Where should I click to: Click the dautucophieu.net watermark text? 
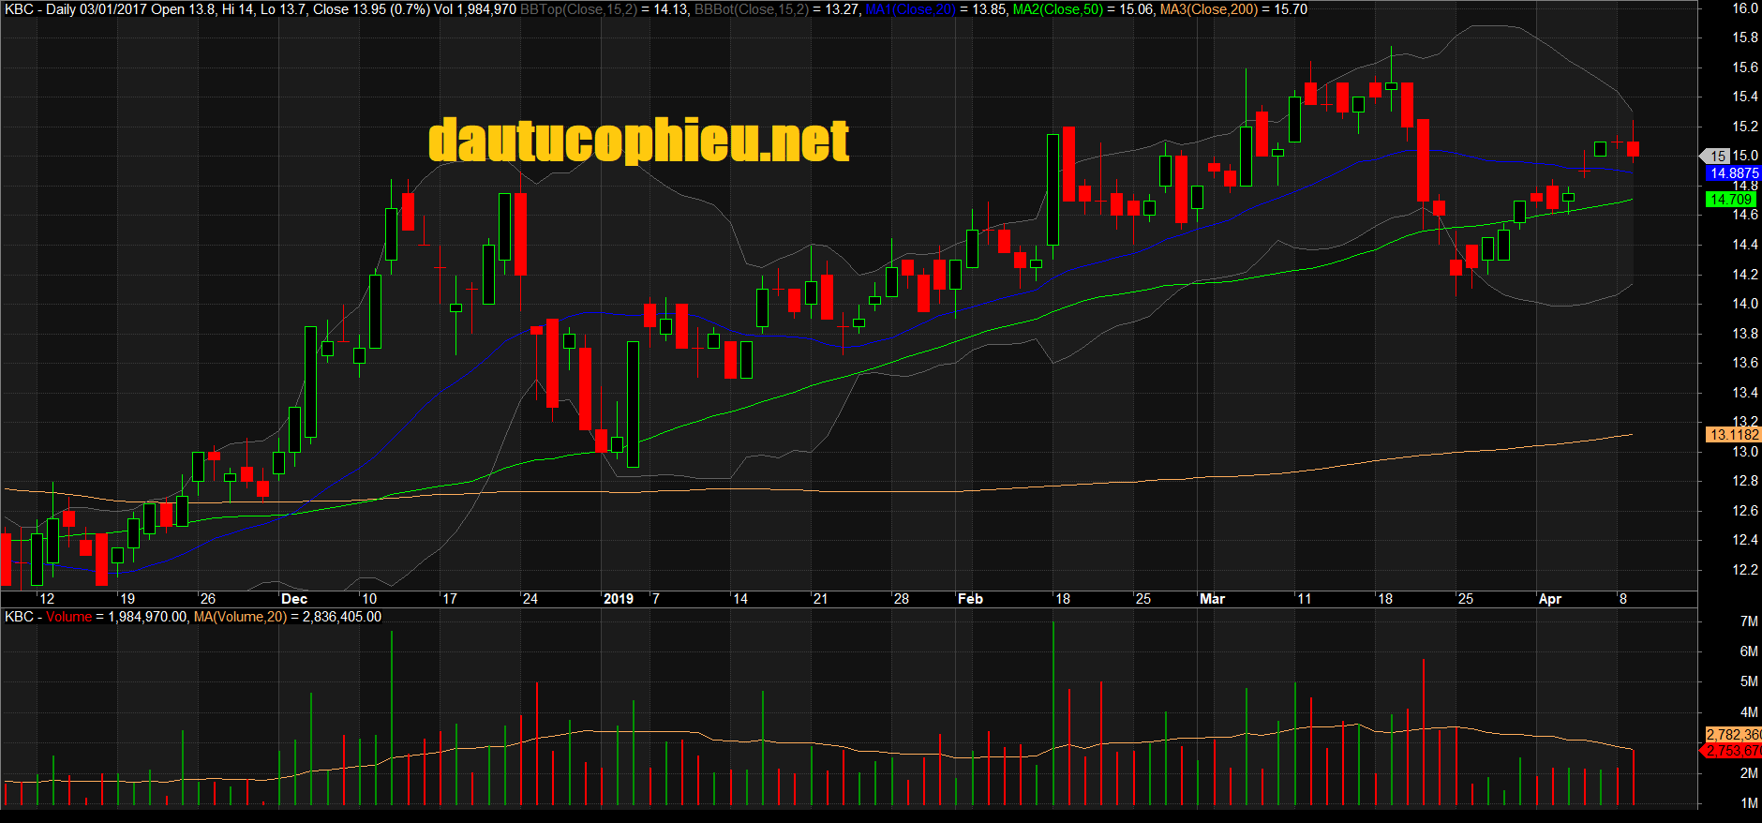[638, 141]
